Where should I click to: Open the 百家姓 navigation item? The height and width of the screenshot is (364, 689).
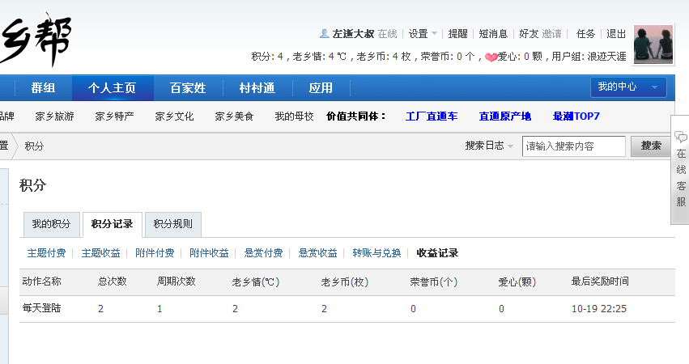[188, 88]
